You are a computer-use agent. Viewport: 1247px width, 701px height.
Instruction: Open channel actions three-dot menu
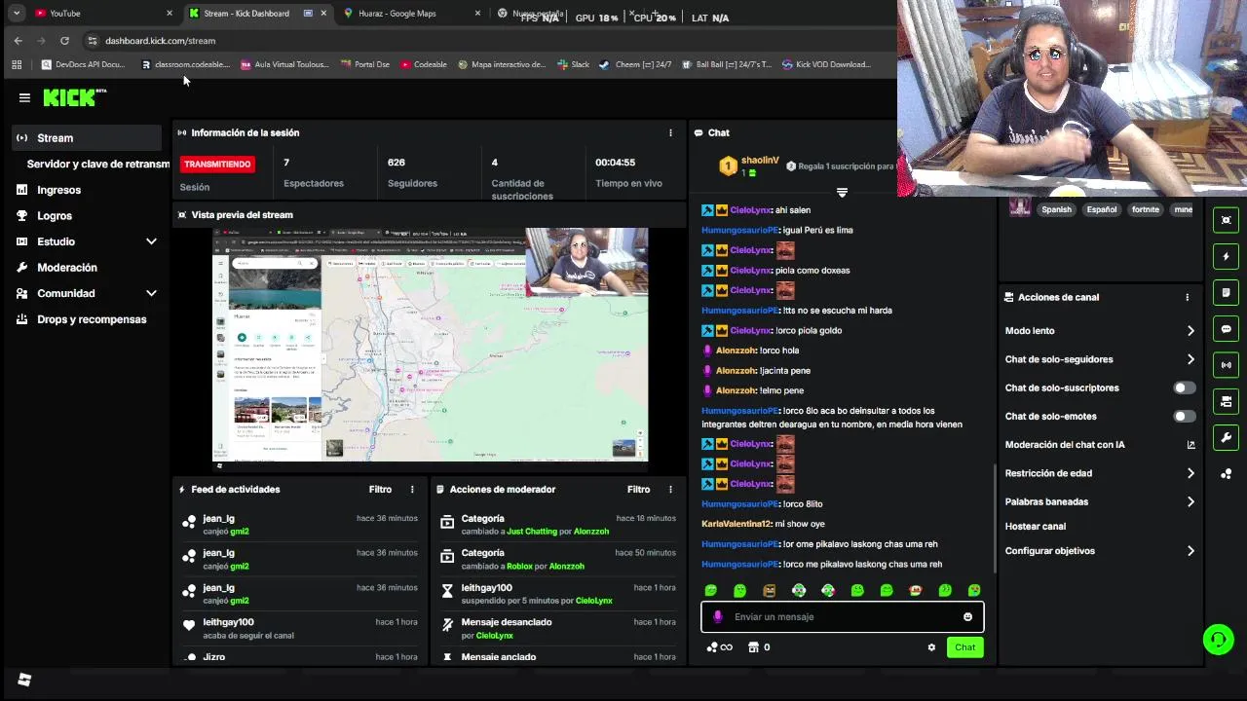click(x=1187, y=297)
